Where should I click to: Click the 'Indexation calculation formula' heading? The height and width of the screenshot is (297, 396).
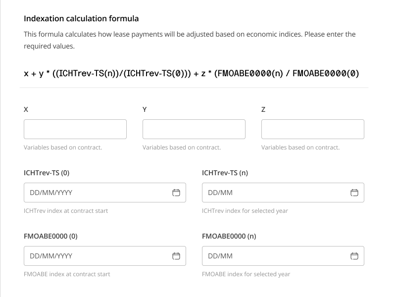tap(81, 19)
